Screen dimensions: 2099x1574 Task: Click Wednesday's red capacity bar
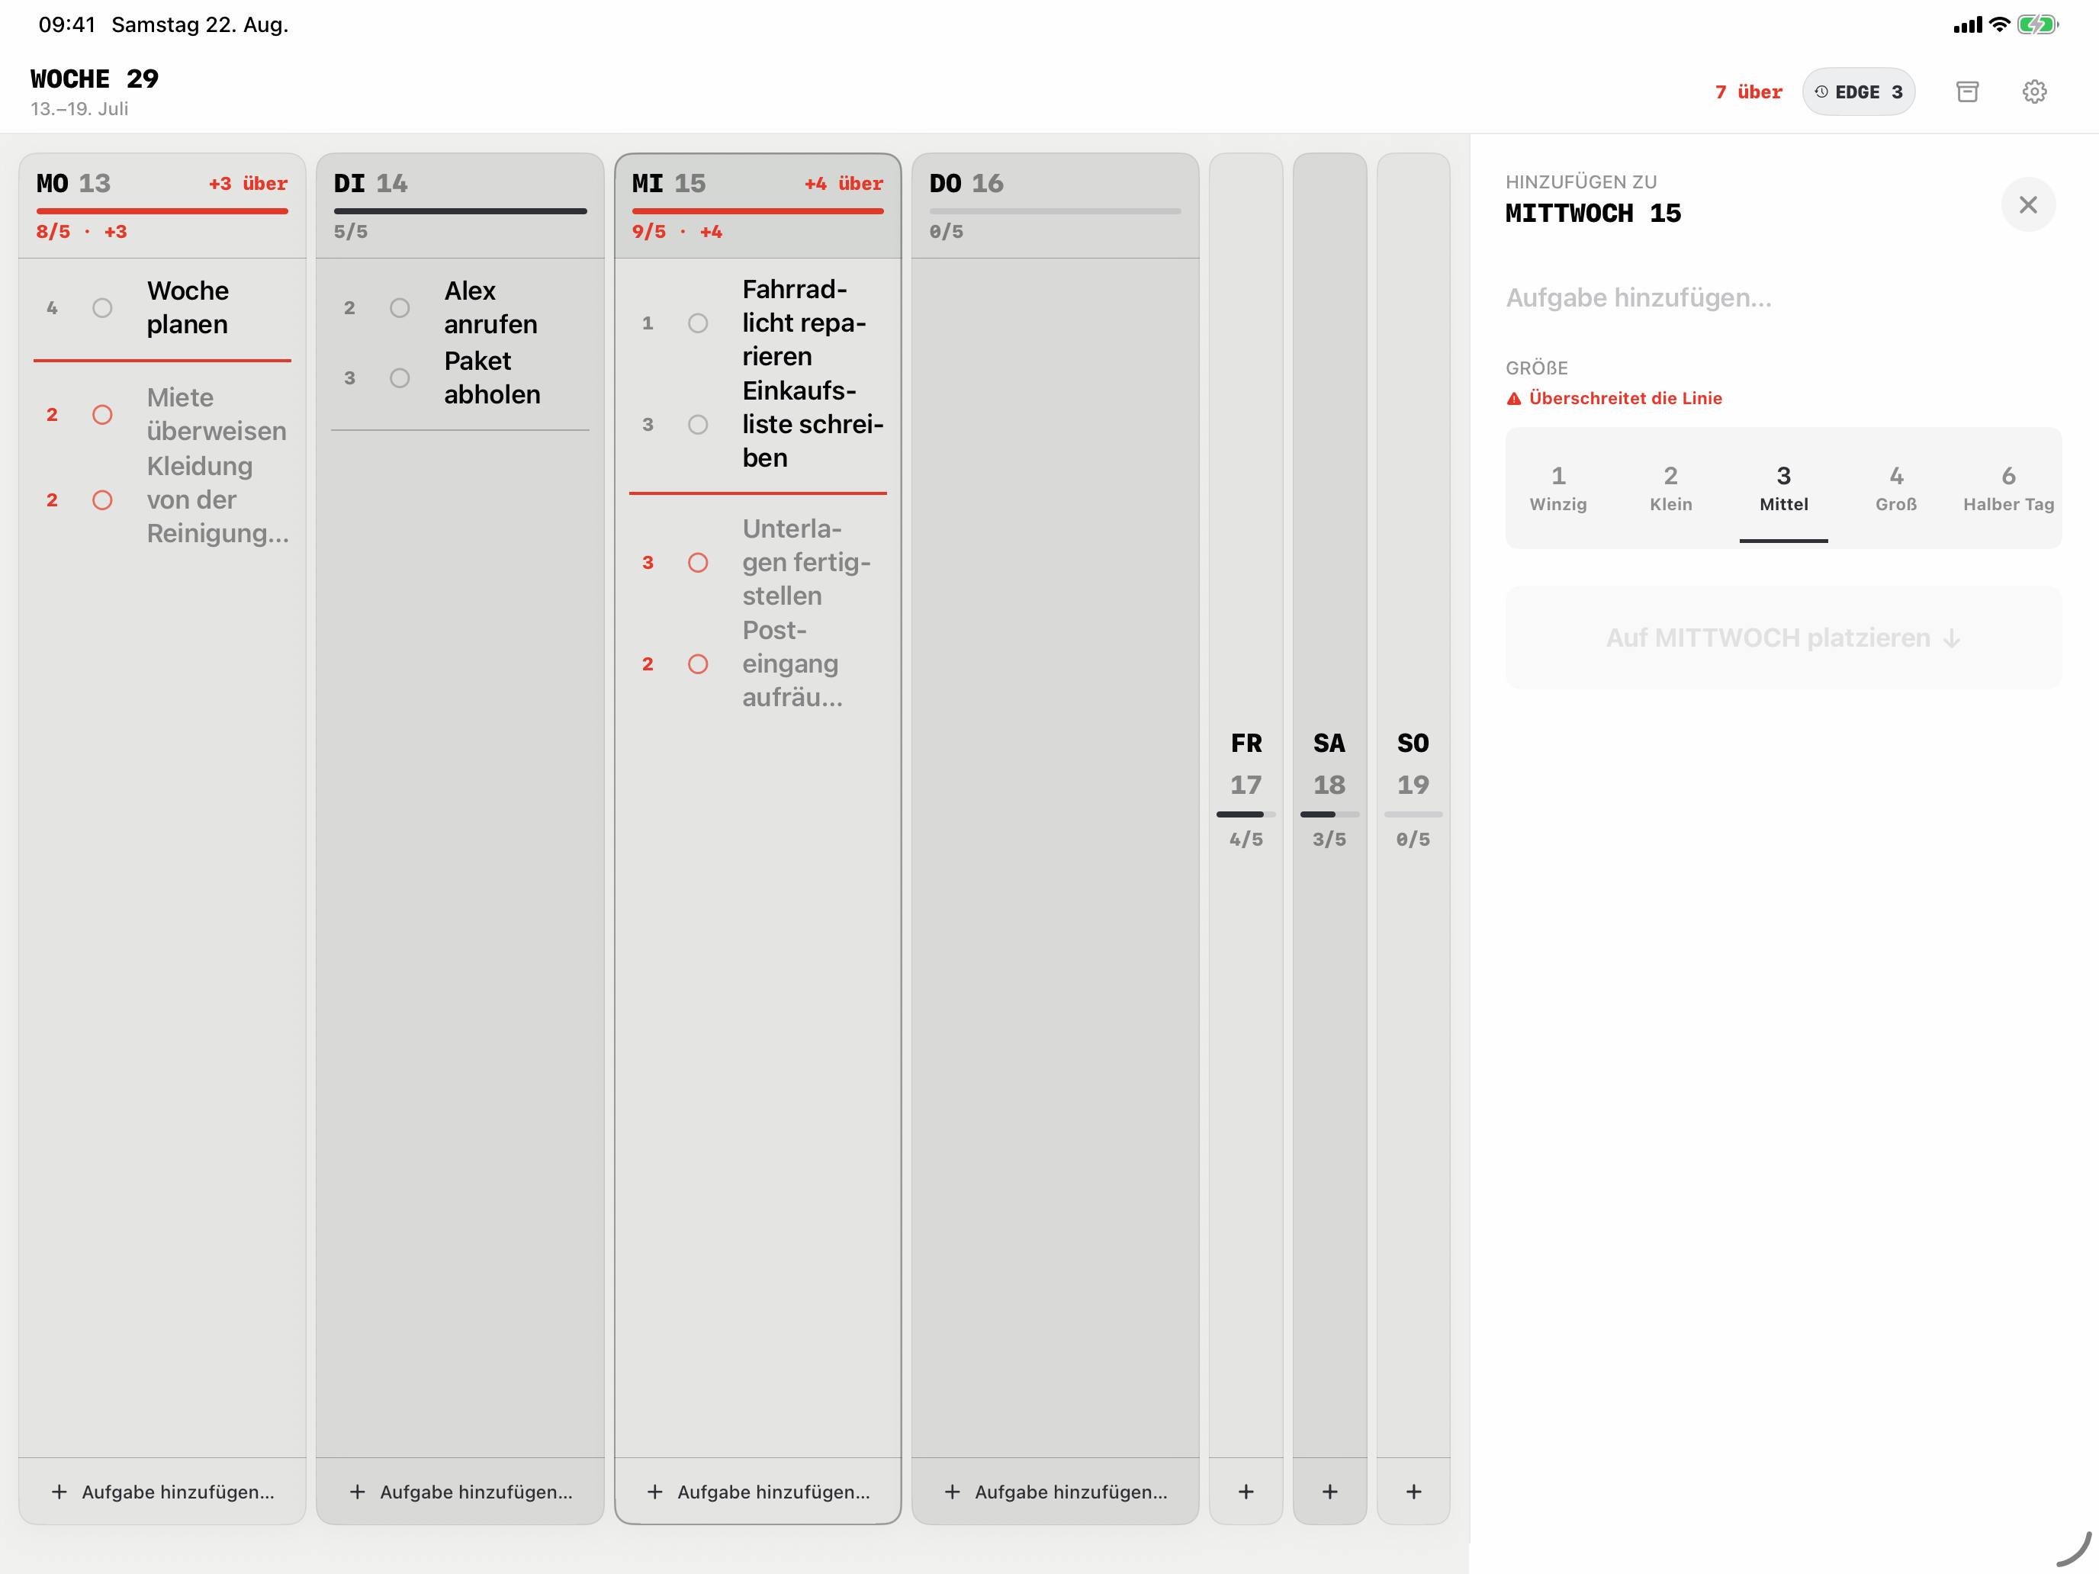click(x=757, y=210)
